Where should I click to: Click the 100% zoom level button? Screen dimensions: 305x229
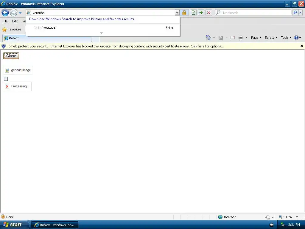285,217
